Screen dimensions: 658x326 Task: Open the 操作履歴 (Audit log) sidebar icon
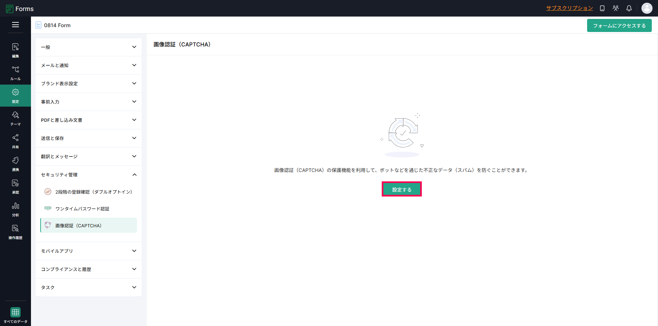click(x=15, y=232)
